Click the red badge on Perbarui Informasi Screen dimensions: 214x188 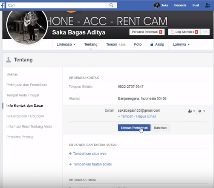[161, 32]
